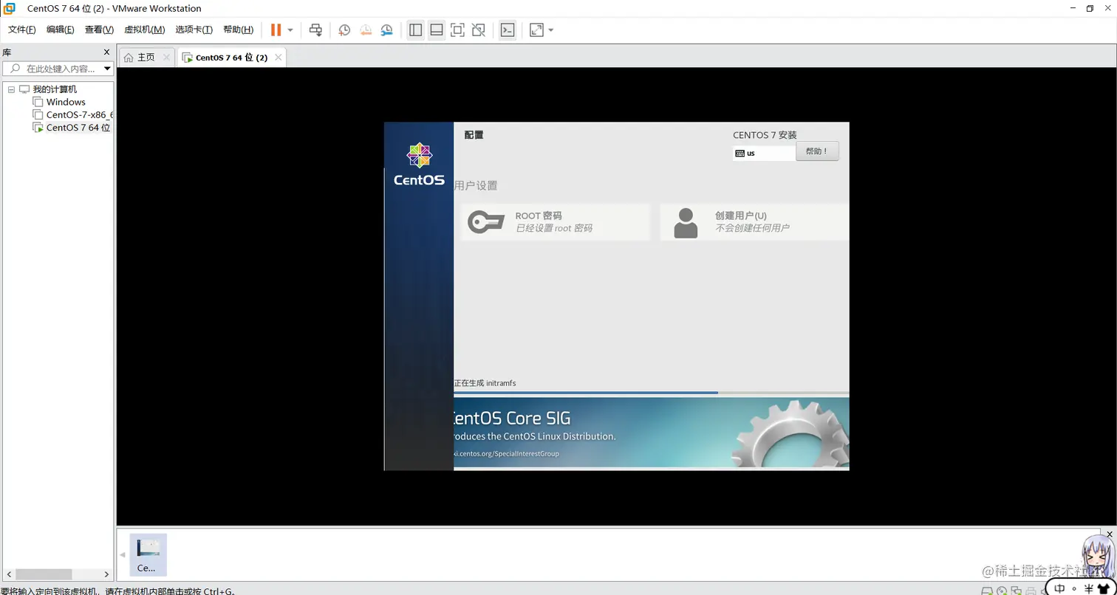Click the 帮助! button in the installer

(x=817, y=151)
